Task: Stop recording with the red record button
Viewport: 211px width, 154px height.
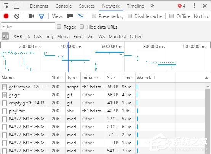Action: [6, 16]
